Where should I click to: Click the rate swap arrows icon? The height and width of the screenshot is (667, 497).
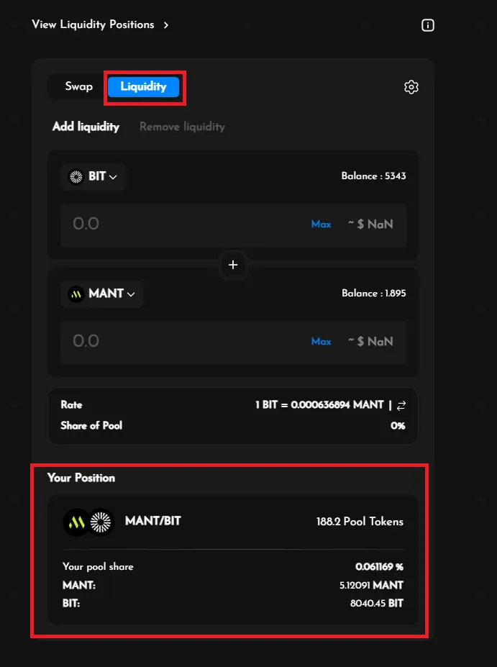(x=401, y=405)
